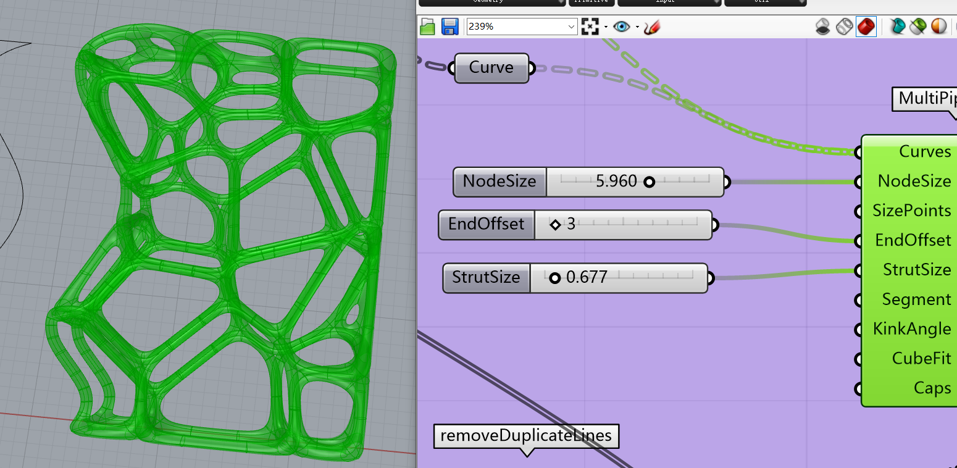Click the MultiPipe group label tag
The image size is (957, 468).
(x=924, y=99)
